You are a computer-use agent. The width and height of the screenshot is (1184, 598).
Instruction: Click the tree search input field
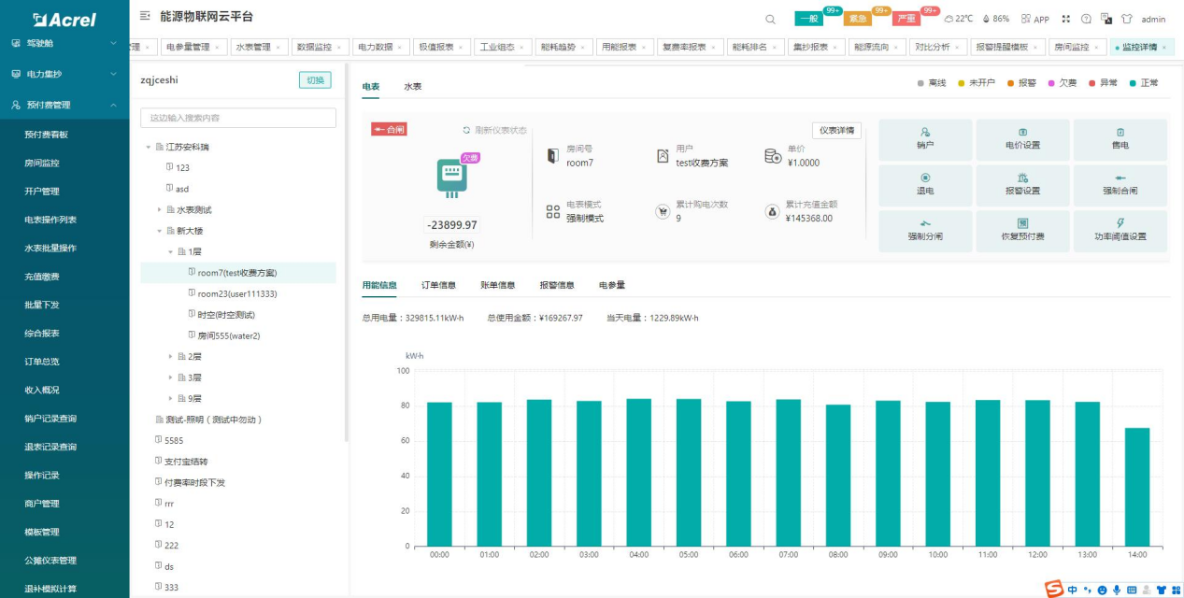(x=238, y=118)
